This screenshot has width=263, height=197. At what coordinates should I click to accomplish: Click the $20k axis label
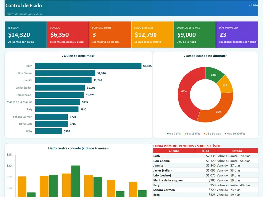click(x=10, y=166)
